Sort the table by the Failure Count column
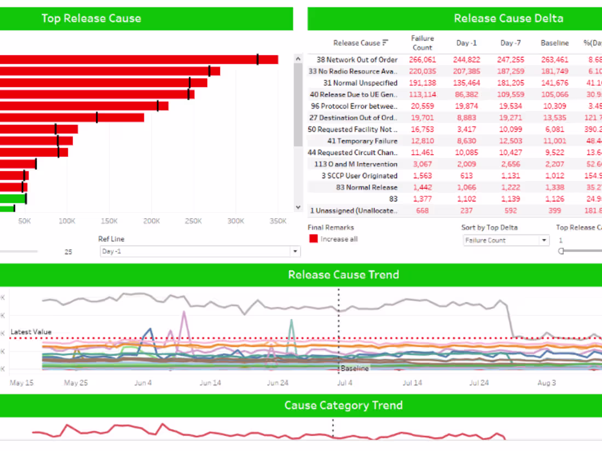The width and height of the screenshot is (602, 451). click(422, 43)
